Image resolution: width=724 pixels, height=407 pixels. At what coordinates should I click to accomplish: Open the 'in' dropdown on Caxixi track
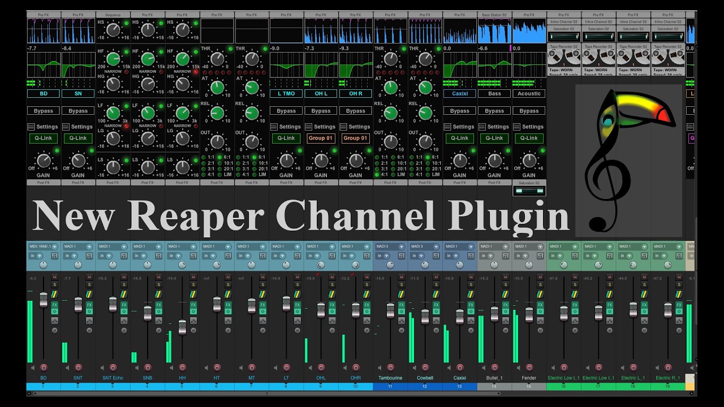tap(451, 256)
